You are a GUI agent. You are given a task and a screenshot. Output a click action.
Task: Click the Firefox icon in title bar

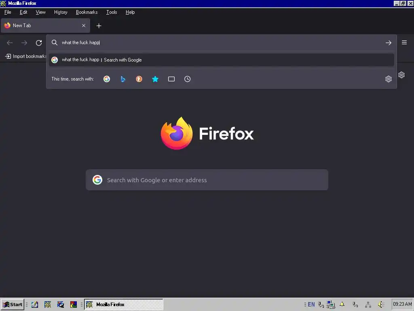click(x=3, y=3)
